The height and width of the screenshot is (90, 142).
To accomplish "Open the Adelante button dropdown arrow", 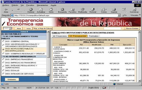I will (25, 10).
